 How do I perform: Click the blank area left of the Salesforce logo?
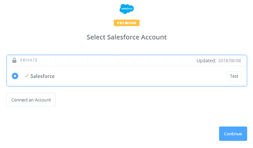click(68, 9)
